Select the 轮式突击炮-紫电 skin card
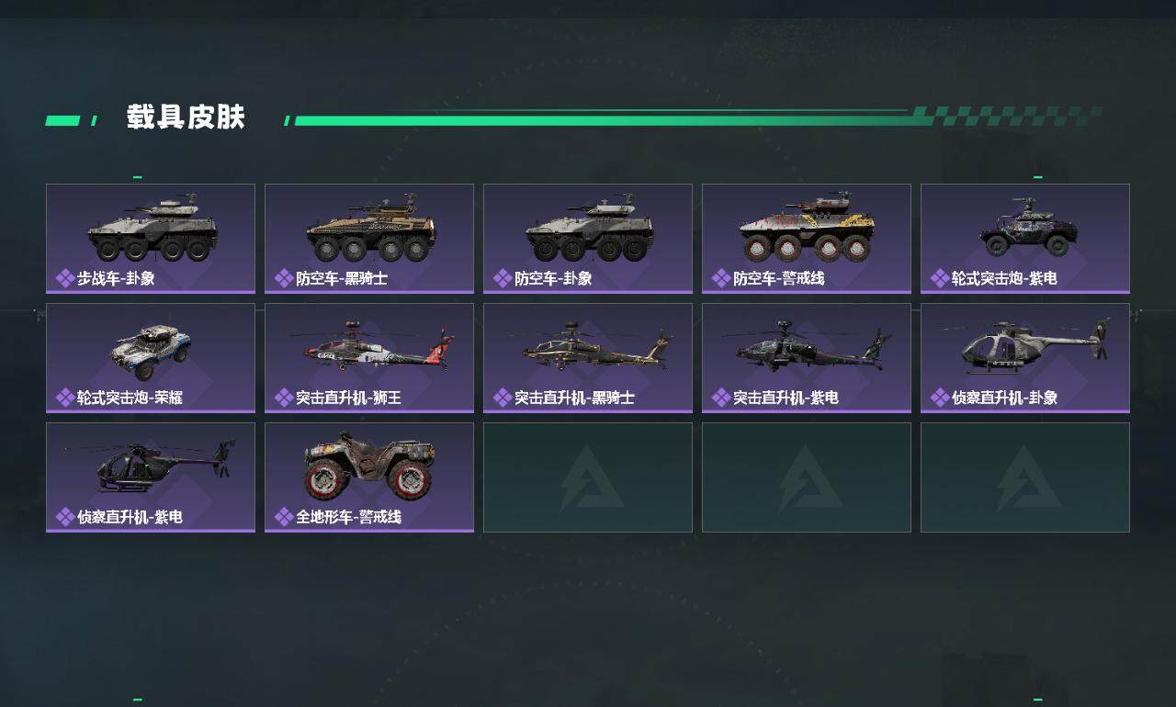 click(1025, 239)
